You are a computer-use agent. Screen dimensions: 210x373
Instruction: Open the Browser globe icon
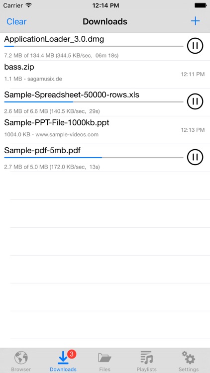coord(21,358)
